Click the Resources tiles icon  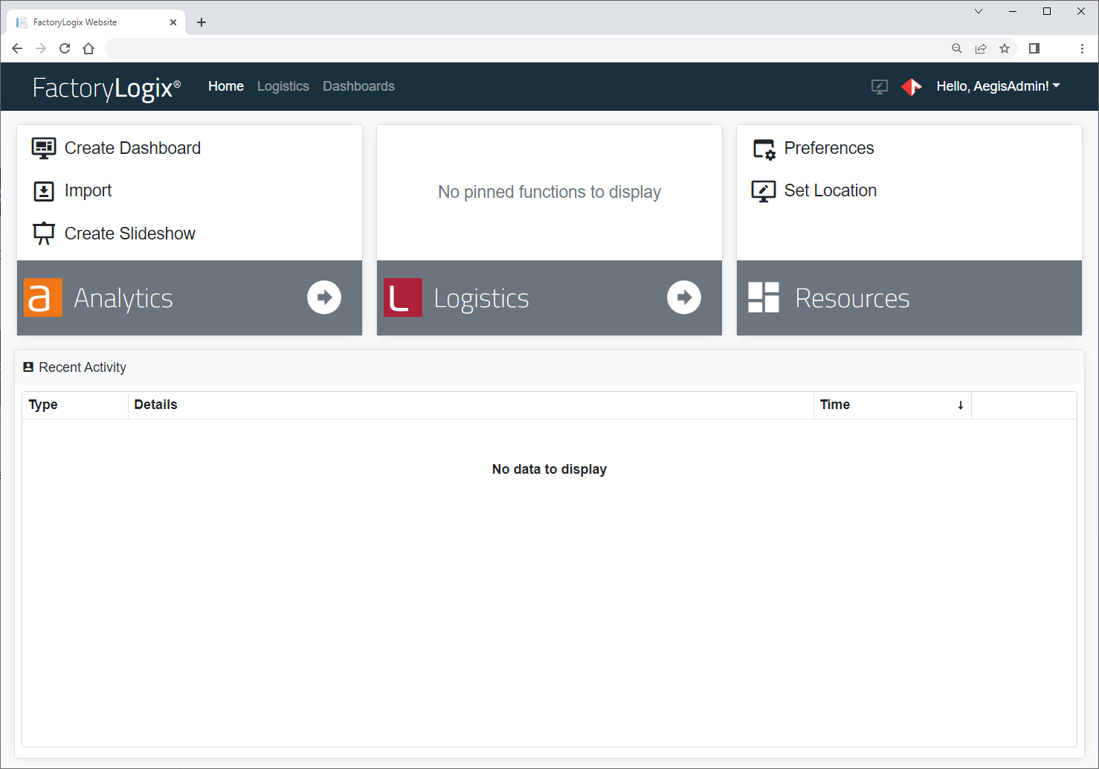[x=762, y=297]
